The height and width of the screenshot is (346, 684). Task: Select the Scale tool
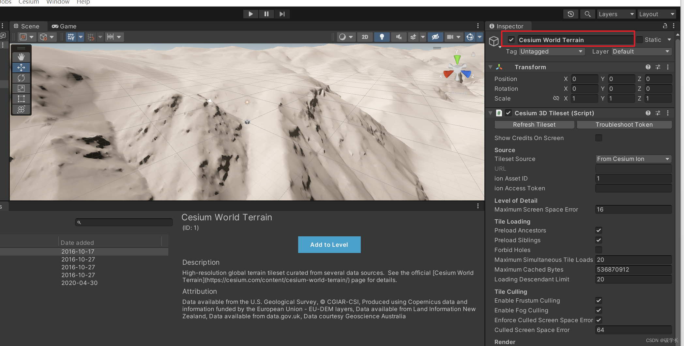click(x=21, y=88)
